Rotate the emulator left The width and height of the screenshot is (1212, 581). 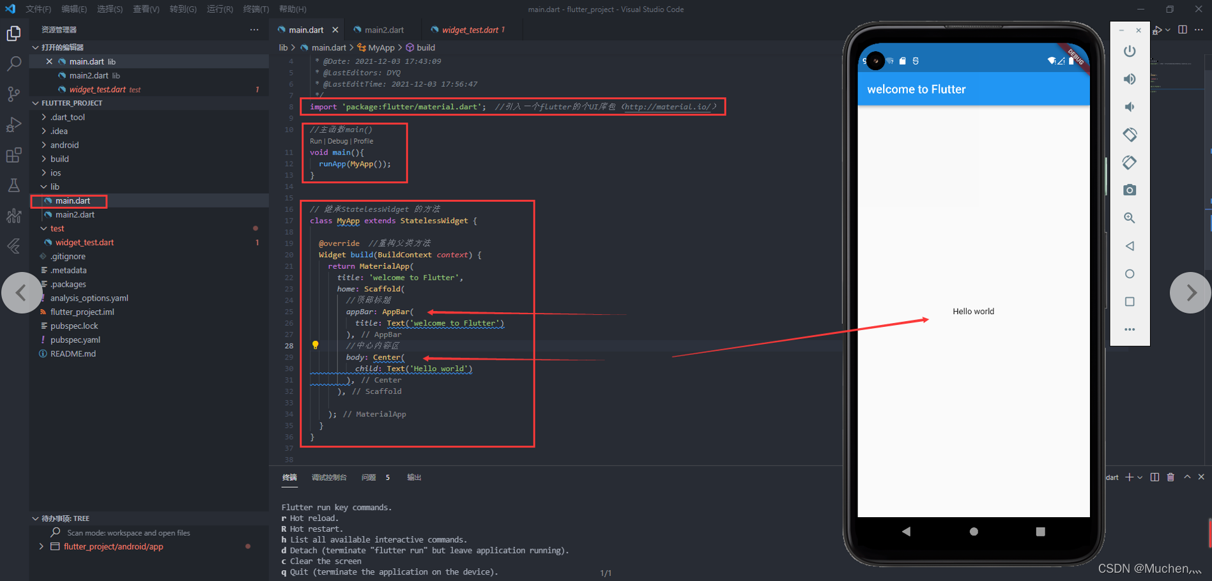[1130, 135]
